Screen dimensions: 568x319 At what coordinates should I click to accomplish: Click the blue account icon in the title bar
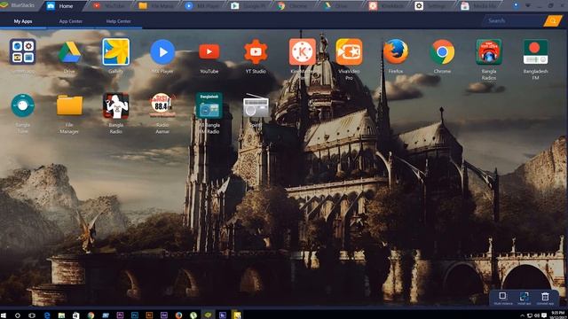(516, 5)
